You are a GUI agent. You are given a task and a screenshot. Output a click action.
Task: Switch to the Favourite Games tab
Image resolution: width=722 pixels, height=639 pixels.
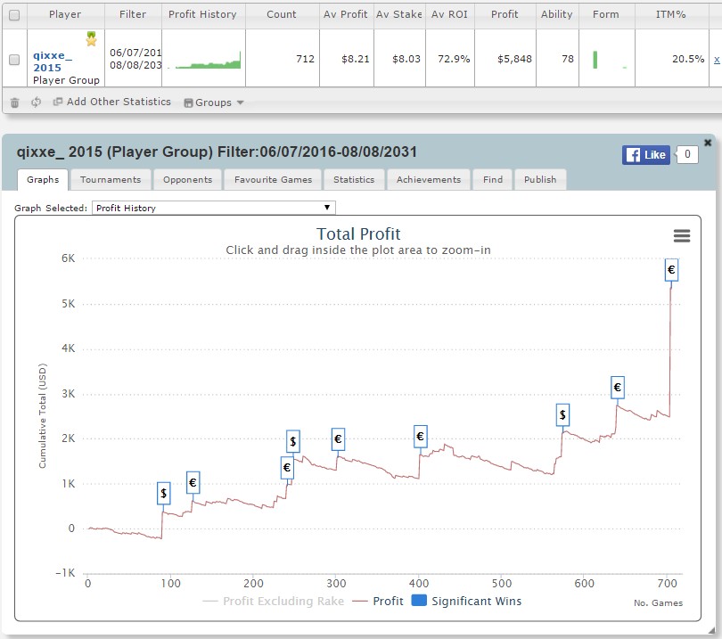(273, 179)
